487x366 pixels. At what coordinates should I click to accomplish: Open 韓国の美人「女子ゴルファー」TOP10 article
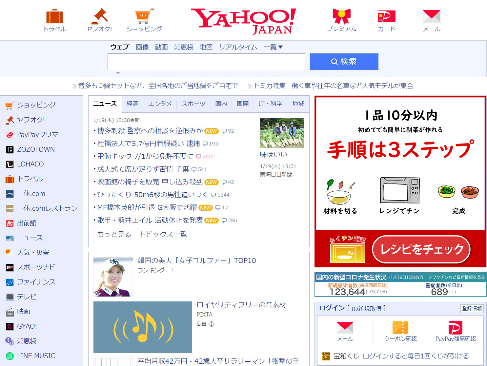(x=197, y=260)
